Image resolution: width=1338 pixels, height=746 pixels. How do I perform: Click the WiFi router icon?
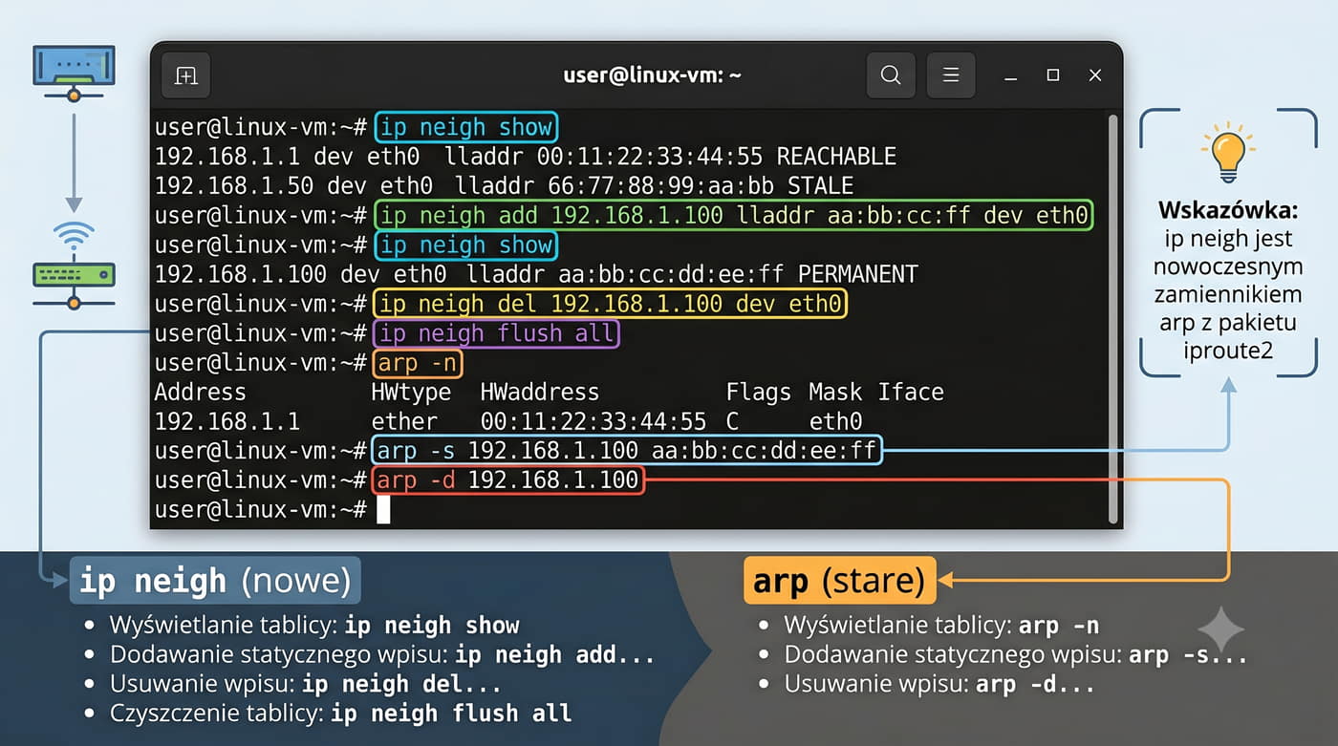tap(74, 266)
